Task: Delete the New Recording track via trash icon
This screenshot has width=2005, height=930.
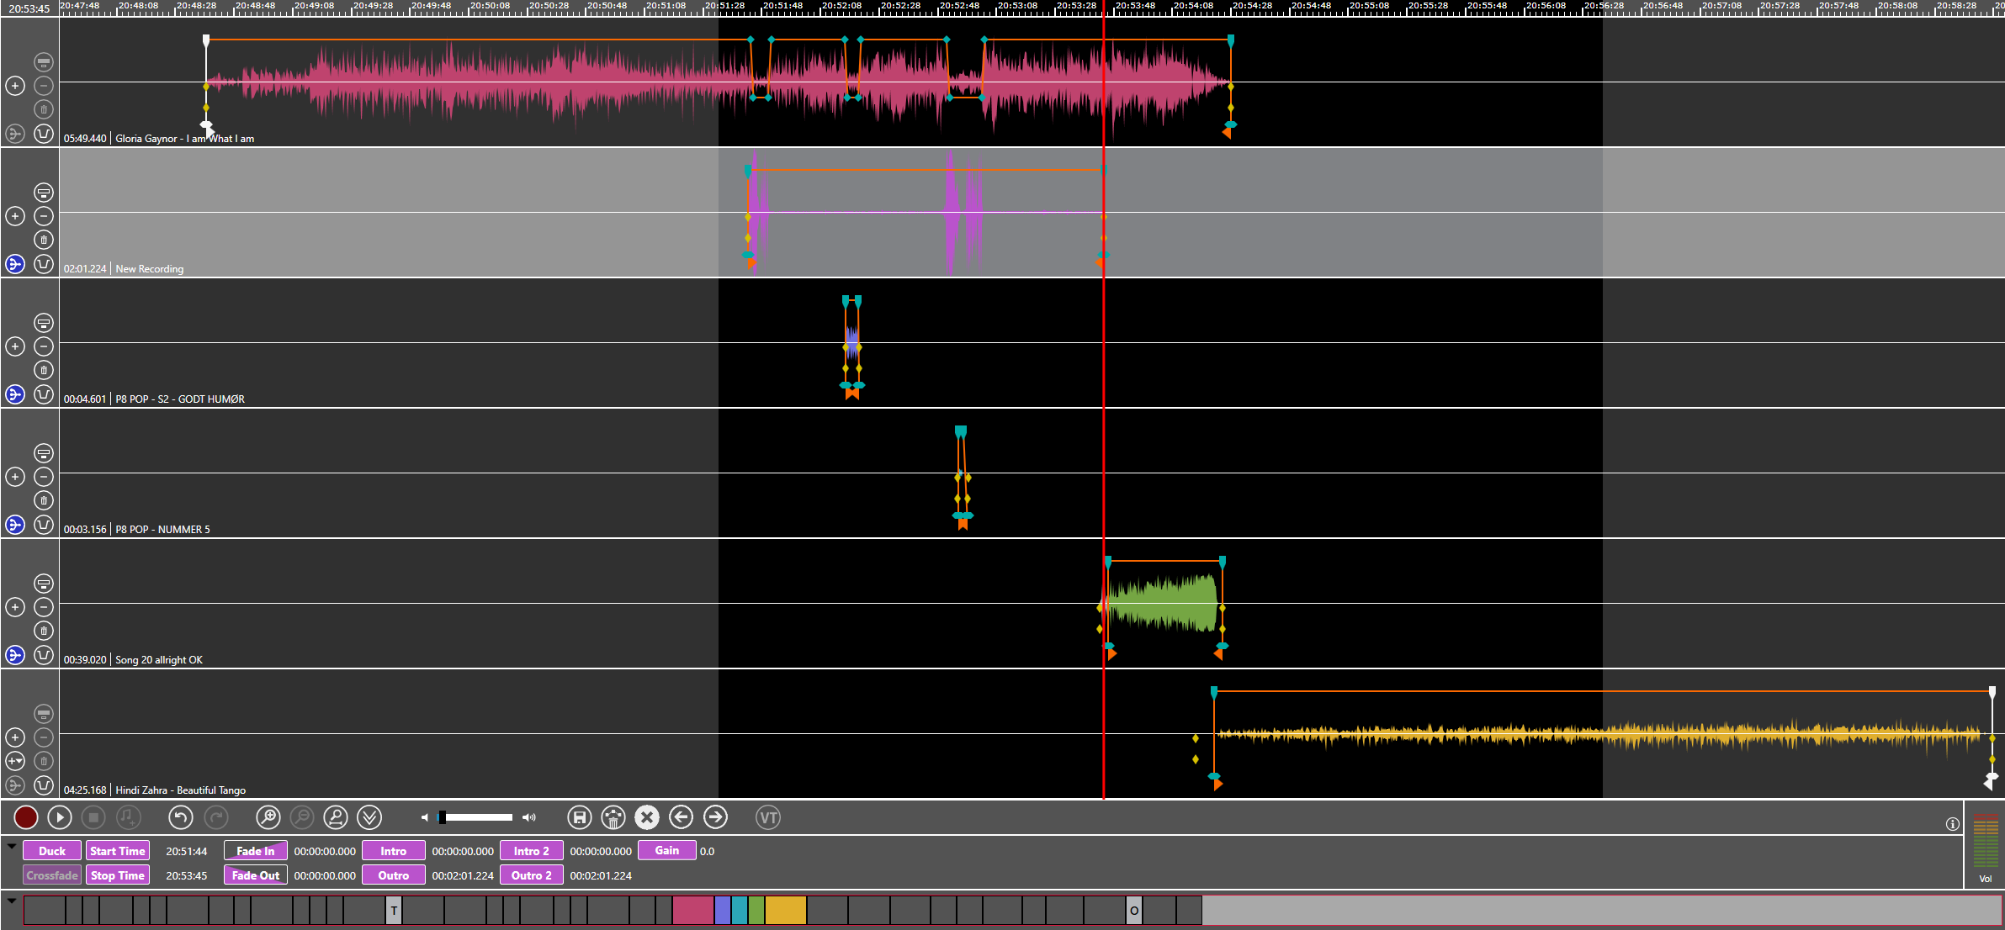Action: click(x=44, y=240)
